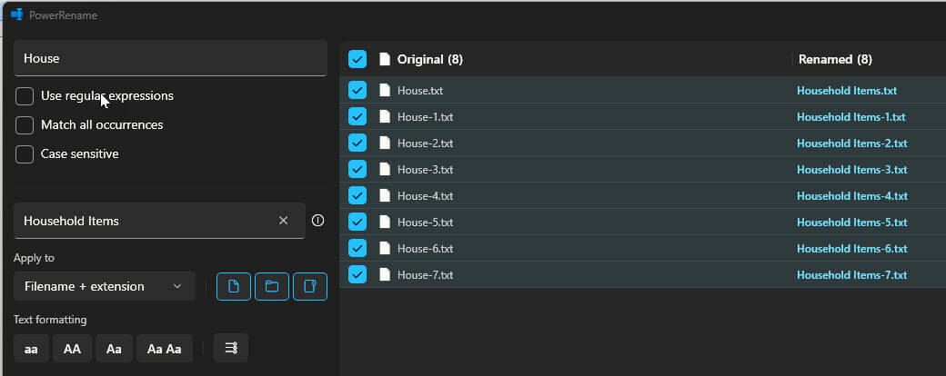Screen dimensions: 946x376
Task: Clear the Household Items replace field
Action: (283, 221)
